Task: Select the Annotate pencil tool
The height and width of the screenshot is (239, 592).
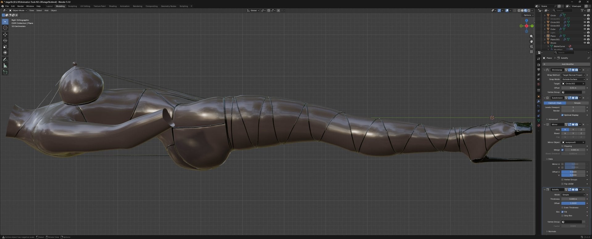Action: click(5, 59)
